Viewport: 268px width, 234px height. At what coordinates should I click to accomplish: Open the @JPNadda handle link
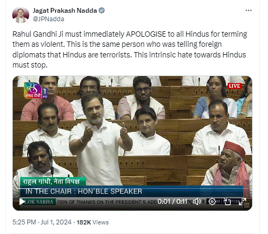pyautogui.click(x=48, y=19)
